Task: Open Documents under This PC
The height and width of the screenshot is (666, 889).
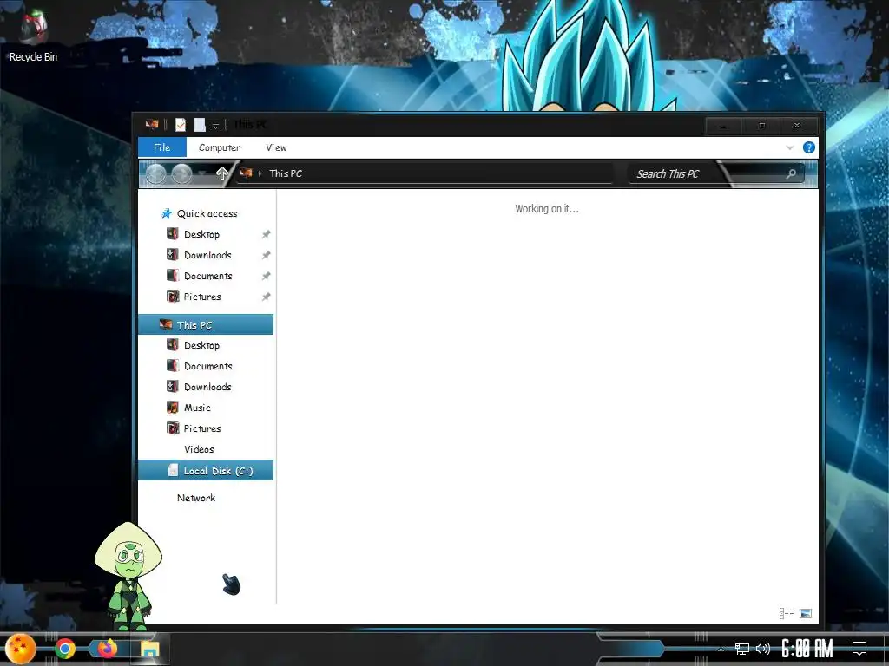Action: click(208, 367)
